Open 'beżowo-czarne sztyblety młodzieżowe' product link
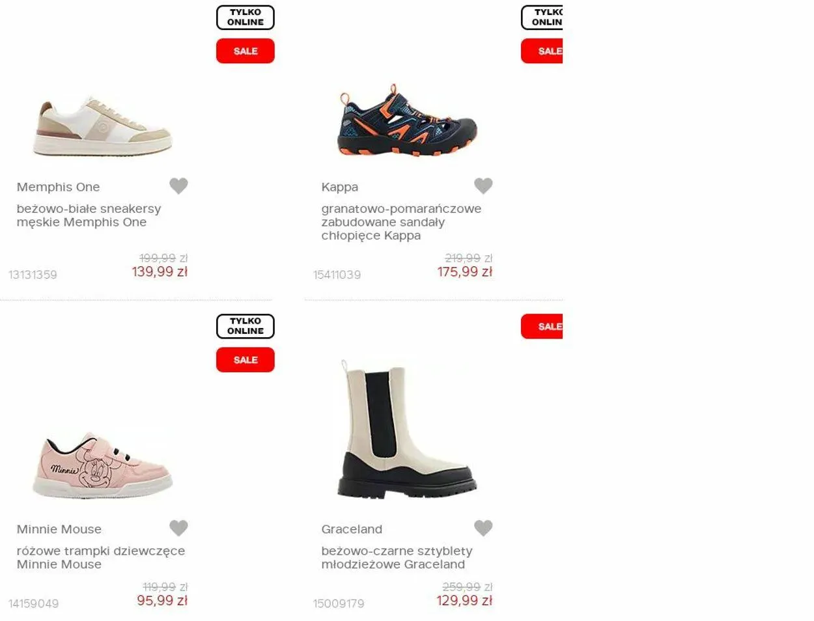 point(397,557)
